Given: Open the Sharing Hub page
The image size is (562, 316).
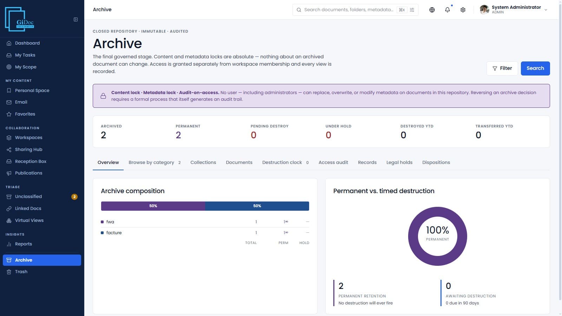Looking at the screenshot, I should [x=42, y=150].
